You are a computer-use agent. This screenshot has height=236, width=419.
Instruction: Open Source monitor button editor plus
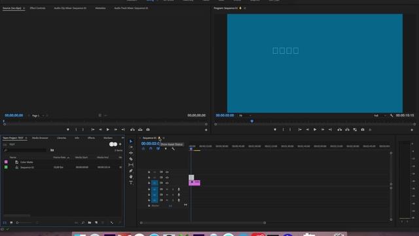(x=206, y=130)
